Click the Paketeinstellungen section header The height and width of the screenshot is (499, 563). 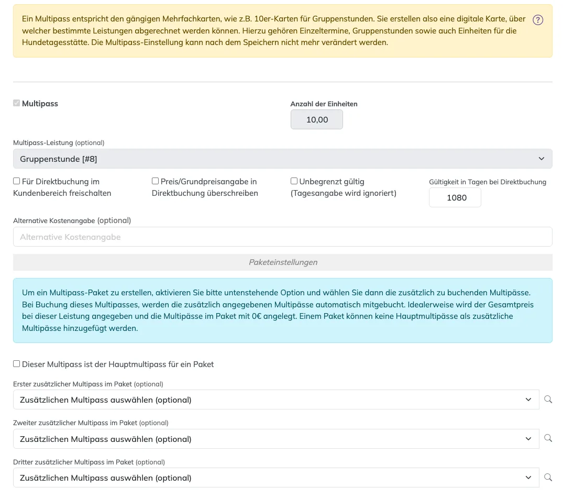[x=283, y=262]
